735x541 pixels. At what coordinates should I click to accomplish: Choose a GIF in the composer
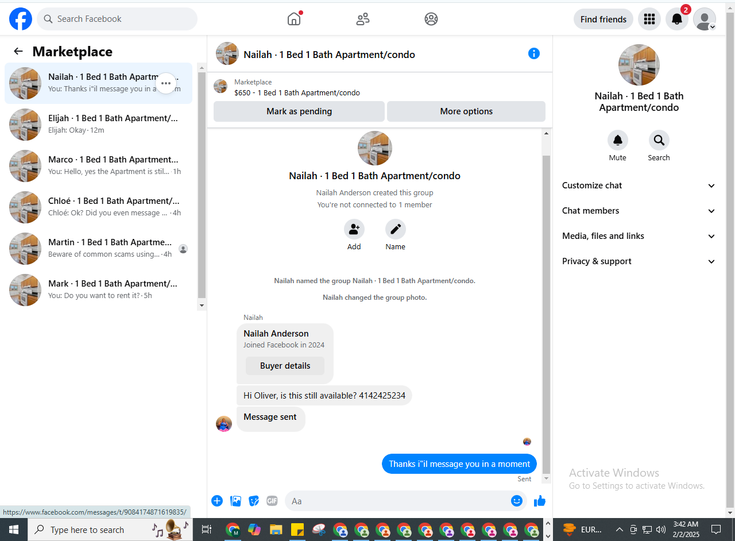[x=272, y=501]
